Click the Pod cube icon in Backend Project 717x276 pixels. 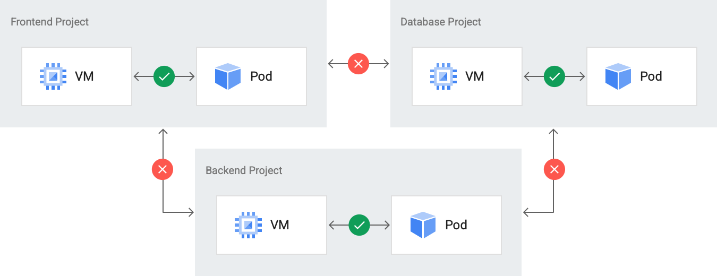click(423, 225)
